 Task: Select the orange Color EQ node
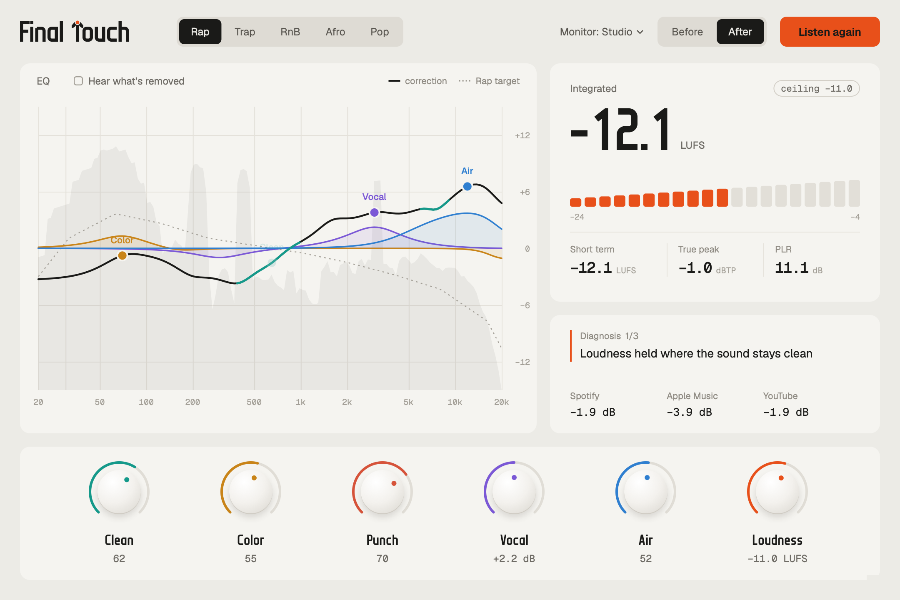(122, 255)
